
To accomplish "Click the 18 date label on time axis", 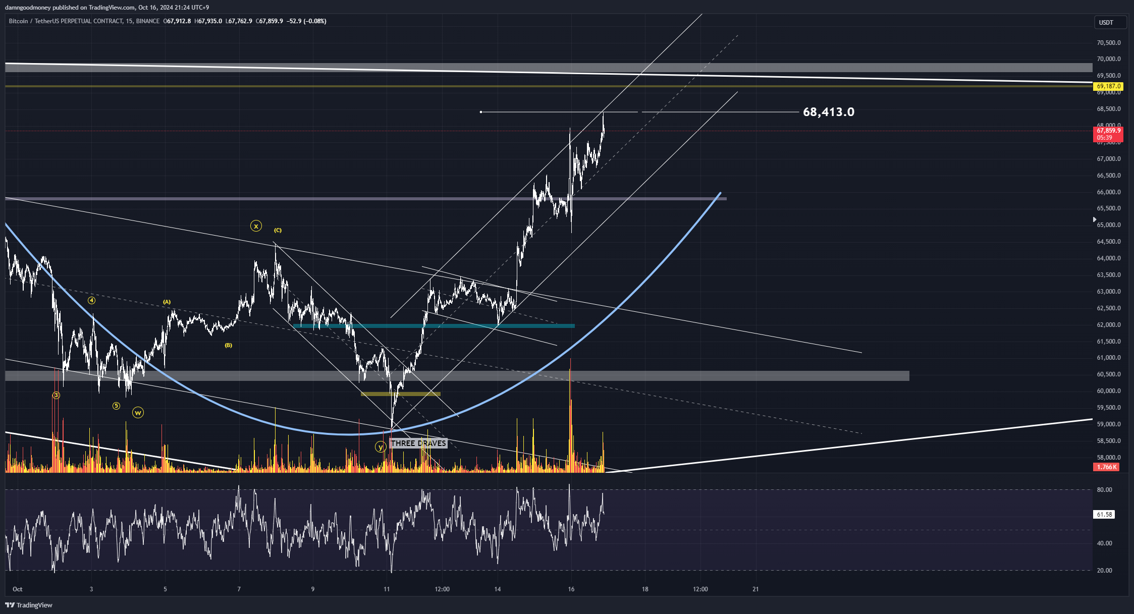I will point(645,589).
